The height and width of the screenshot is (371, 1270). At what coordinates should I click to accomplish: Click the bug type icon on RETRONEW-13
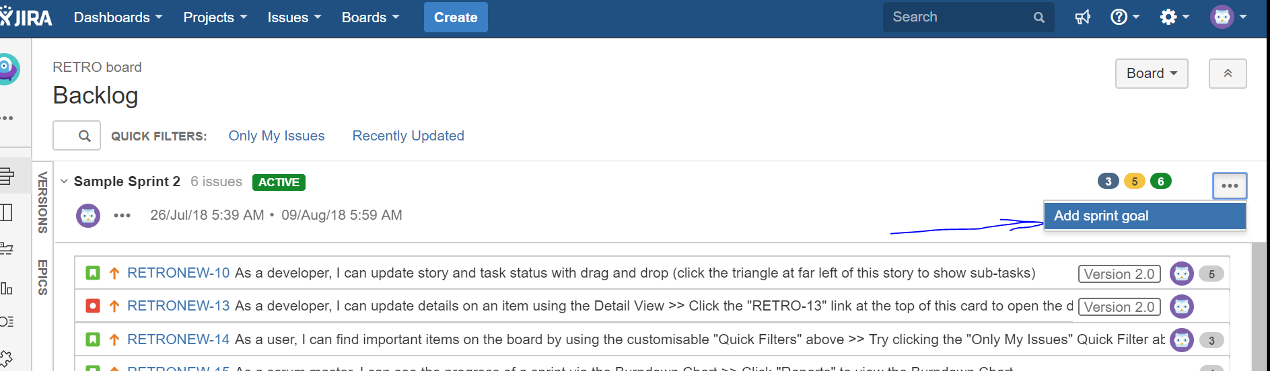tap(93, 306)
